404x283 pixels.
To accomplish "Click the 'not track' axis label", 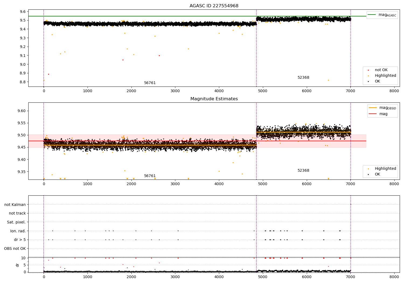I will point(17,213).
